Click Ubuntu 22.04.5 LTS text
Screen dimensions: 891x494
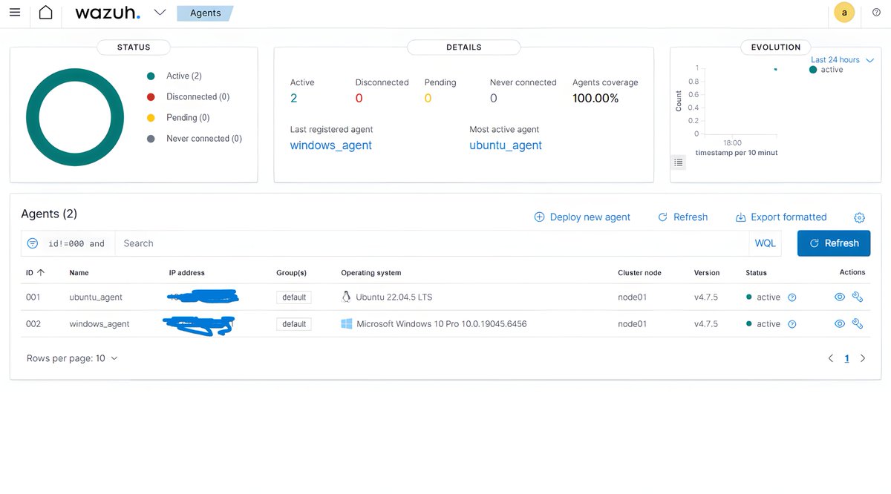[x=394, y=297]
